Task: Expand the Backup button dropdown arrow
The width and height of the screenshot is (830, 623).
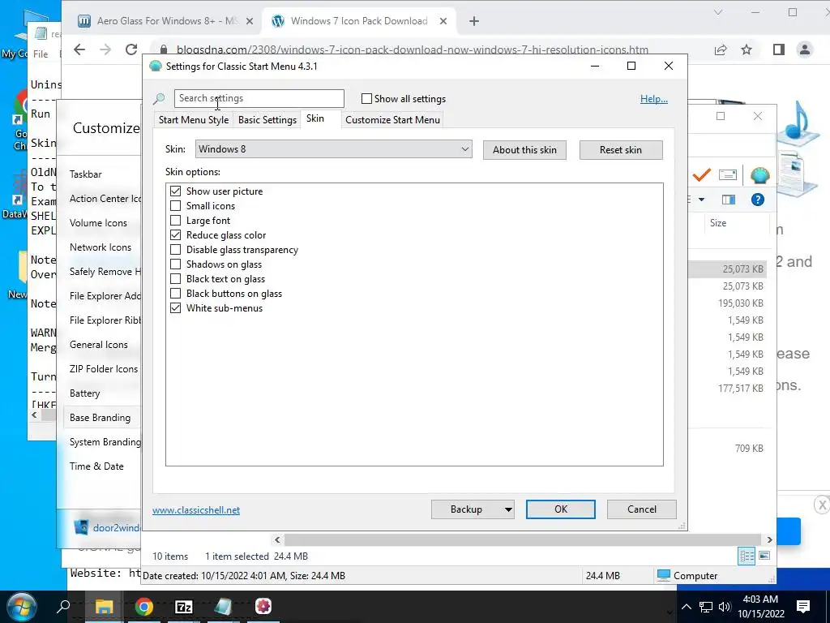Action: point(507,509)
